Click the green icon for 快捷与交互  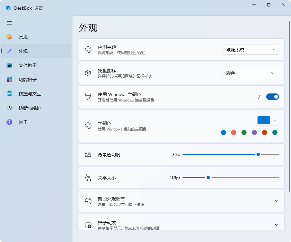pyautogui.click(x=9, y=93)
